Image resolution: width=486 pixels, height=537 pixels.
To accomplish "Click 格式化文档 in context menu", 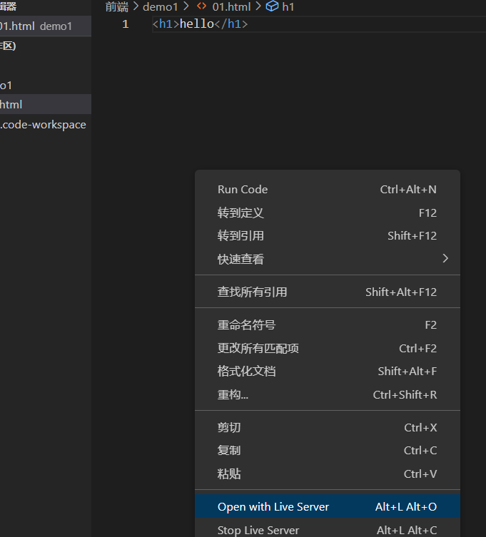I will [246, 371].
